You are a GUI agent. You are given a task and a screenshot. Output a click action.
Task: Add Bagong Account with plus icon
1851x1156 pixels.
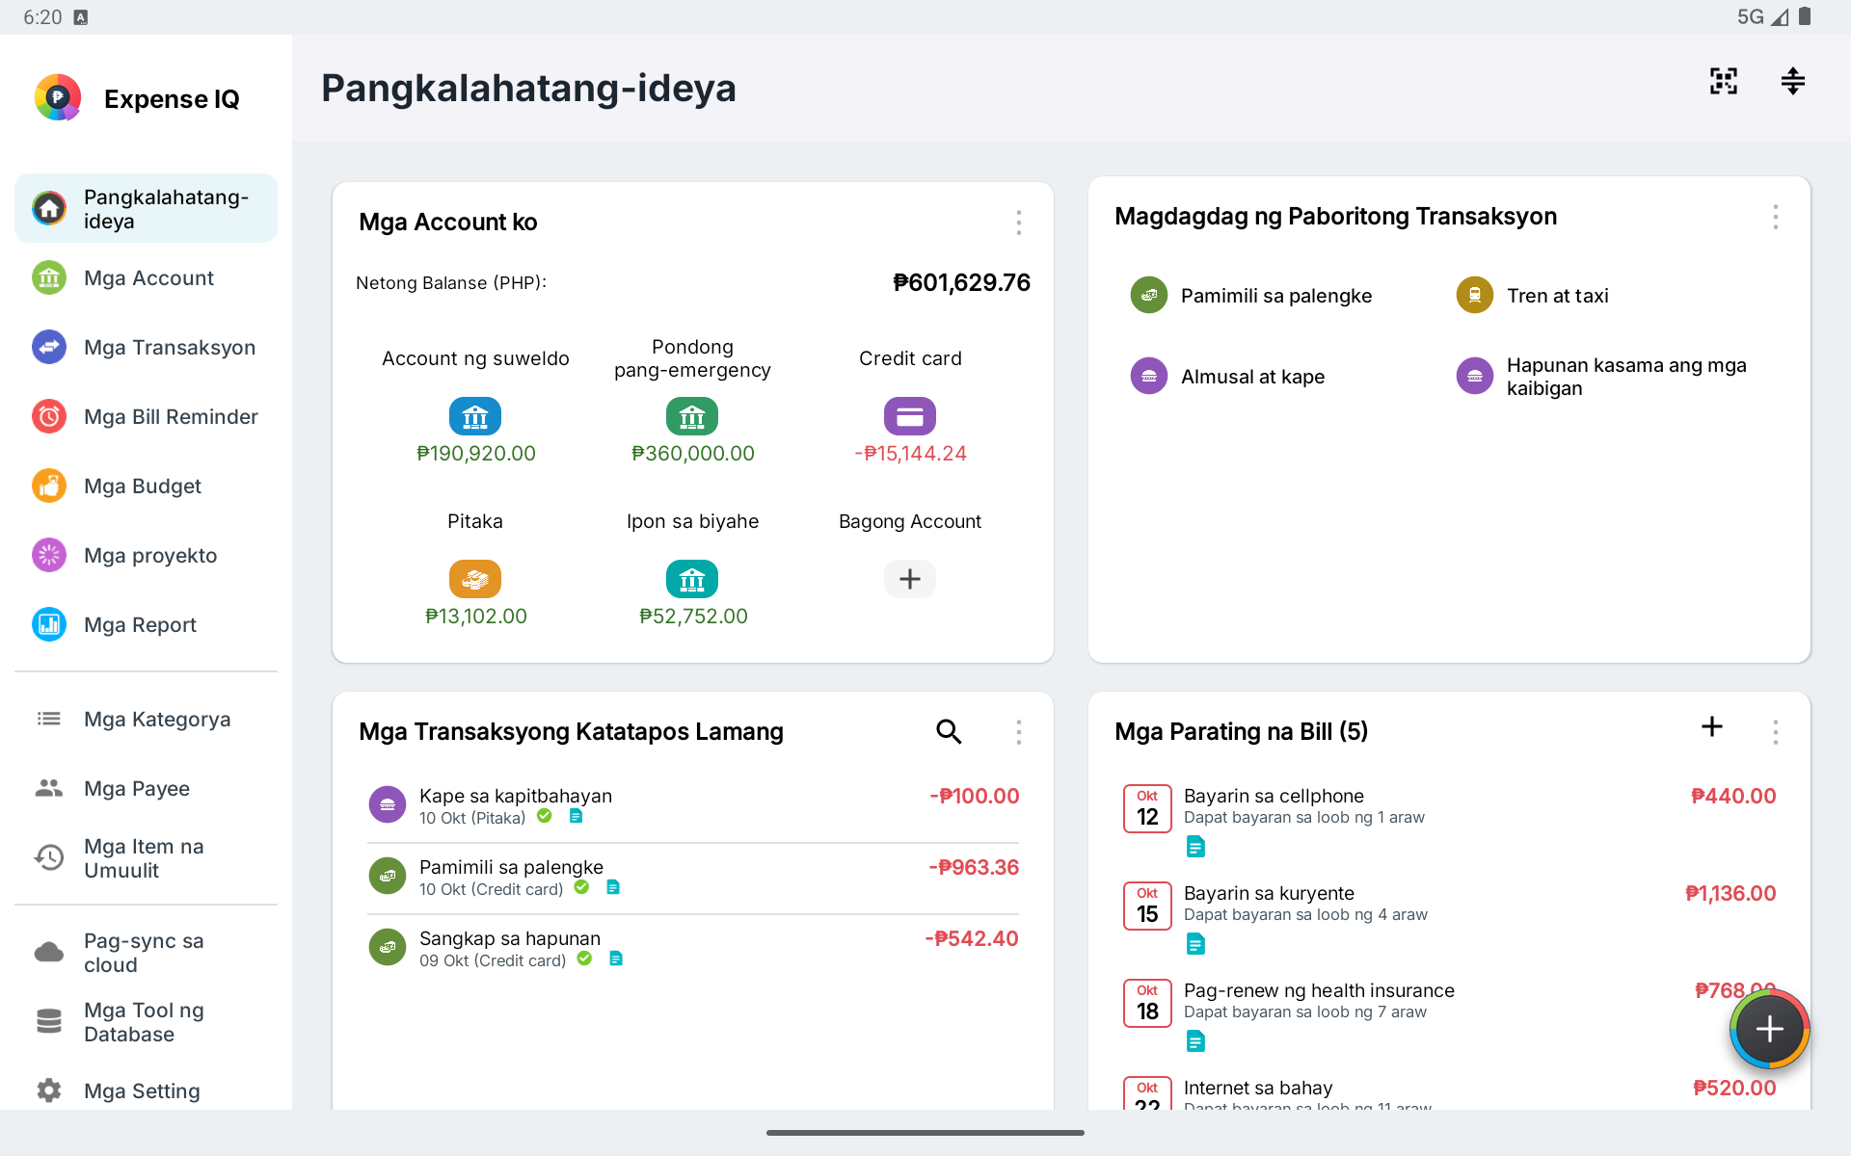[910, 579]
